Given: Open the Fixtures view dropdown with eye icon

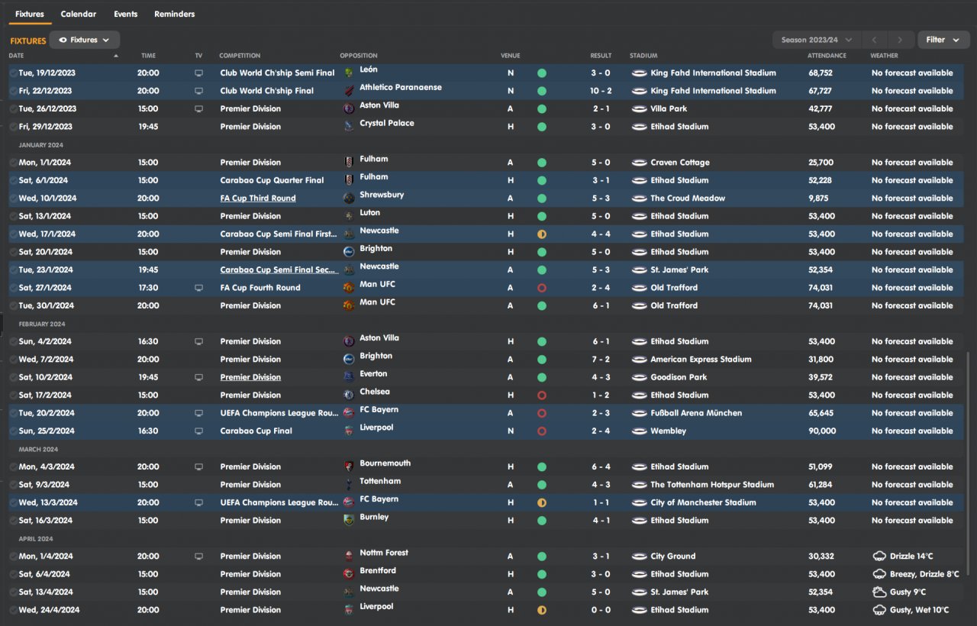Looking at the screenshot, I should click(x=84, y=40).
